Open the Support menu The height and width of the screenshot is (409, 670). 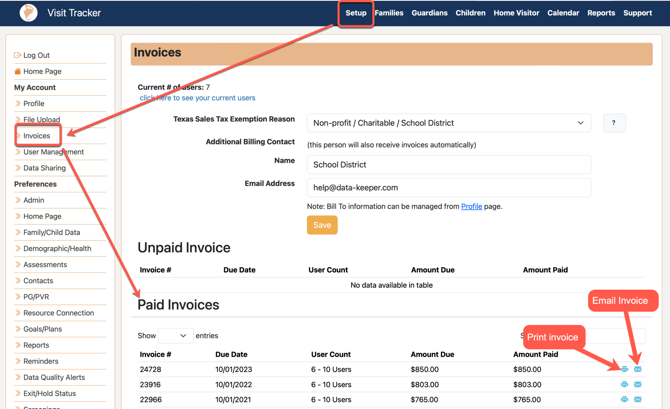(638, 13)
